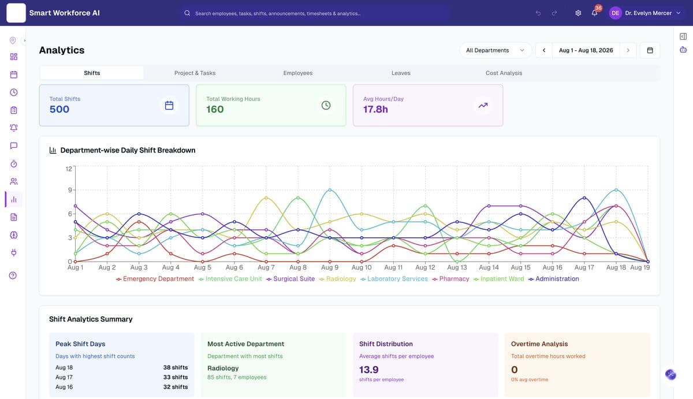This screenshot has height=399, width=693.
Task: Expand the sidebar using the chevron arrow
Action: (24, 40)
